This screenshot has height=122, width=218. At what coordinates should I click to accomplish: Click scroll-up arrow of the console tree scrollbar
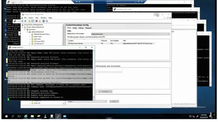tap(64, 25)
